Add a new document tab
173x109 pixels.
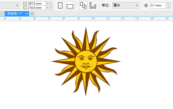pos(32,14)
